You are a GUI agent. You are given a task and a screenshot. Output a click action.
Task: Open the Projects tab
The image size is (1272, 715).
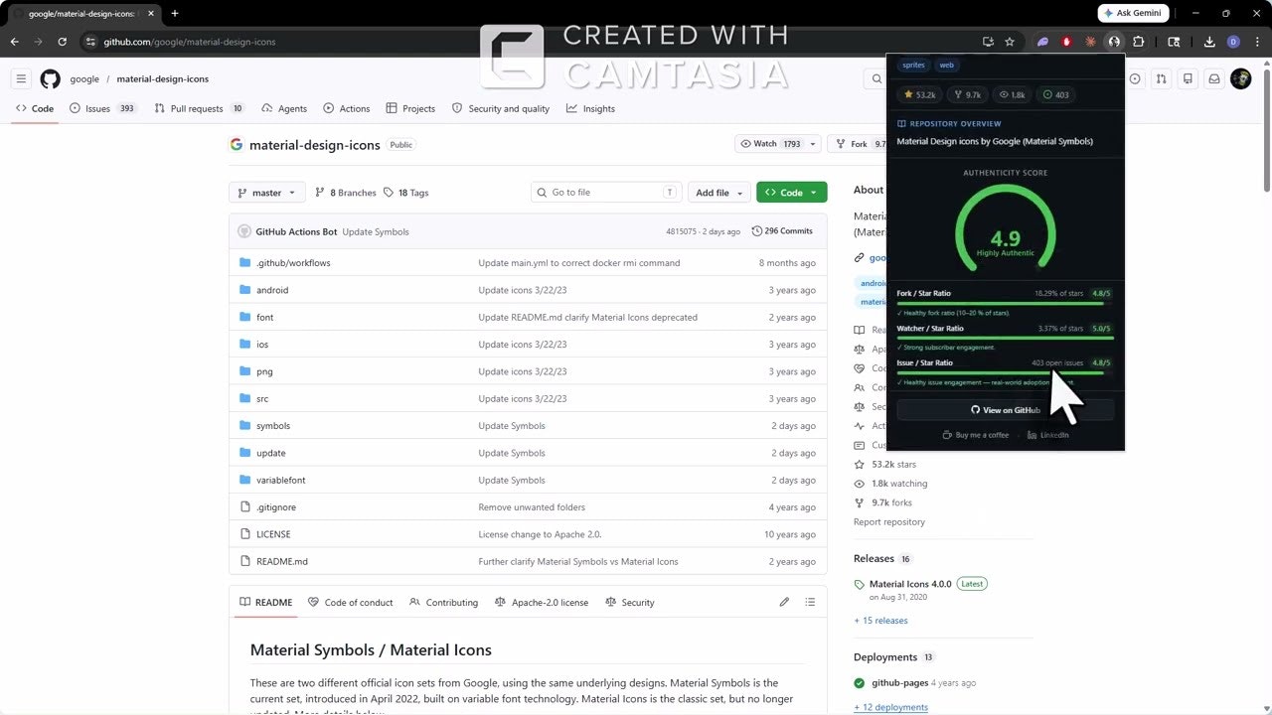(410, 108)
